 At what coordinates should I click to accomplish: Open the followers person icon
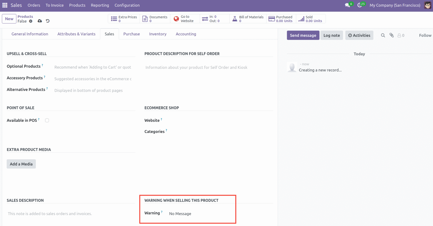399,35
